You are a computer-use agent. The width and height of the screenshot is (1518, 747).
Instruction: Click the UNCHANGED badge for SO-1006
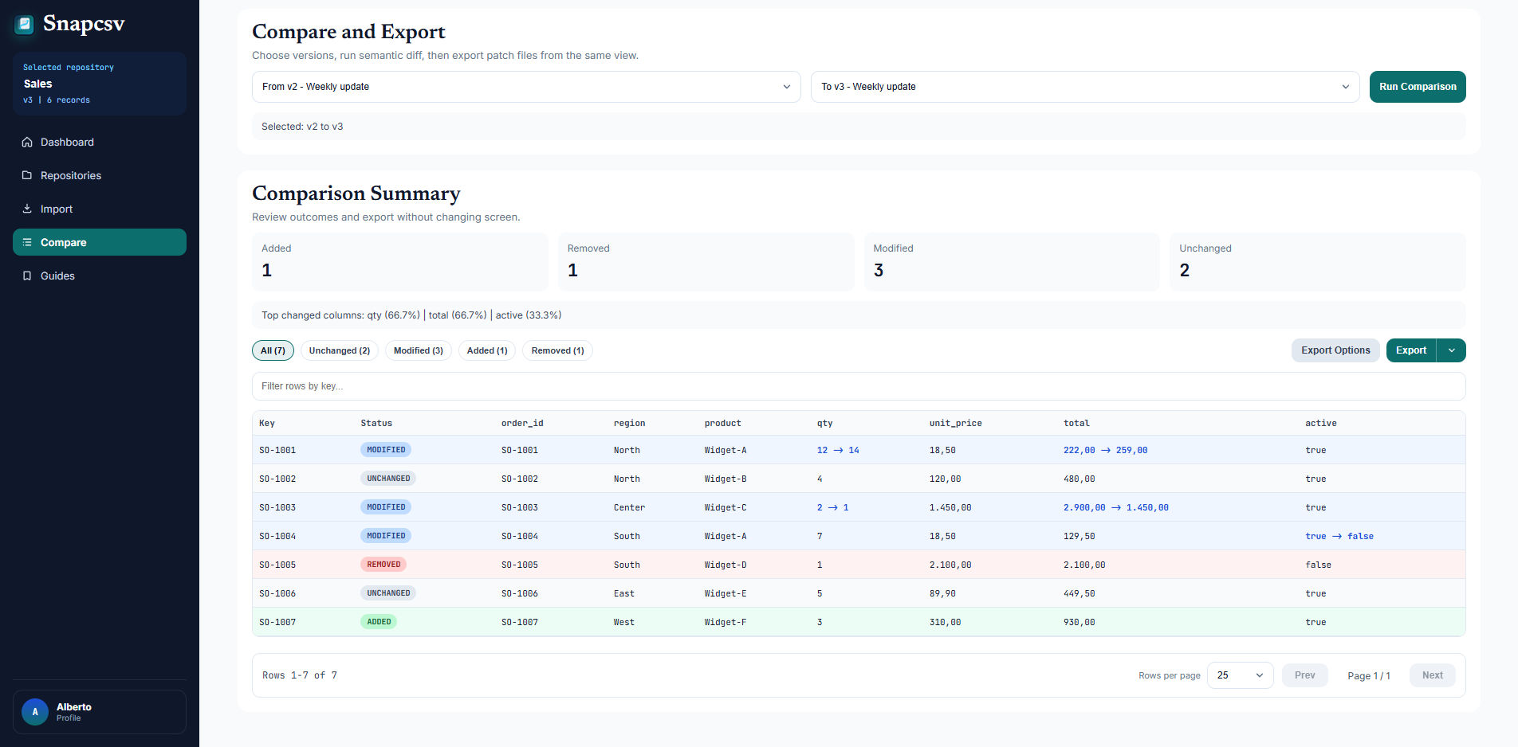388,593
